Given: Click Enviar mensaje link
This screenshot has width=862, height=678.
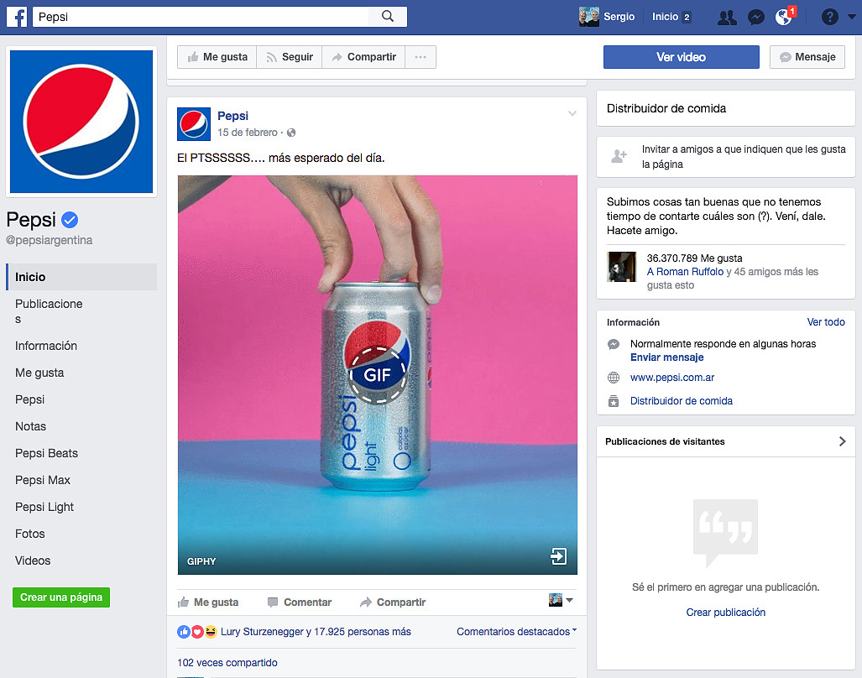Looking at the screenshot, I should 666,357.
